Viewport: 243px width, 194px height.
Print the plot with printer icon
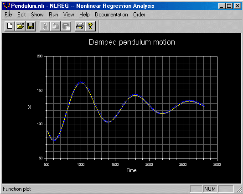pos(80,26)
